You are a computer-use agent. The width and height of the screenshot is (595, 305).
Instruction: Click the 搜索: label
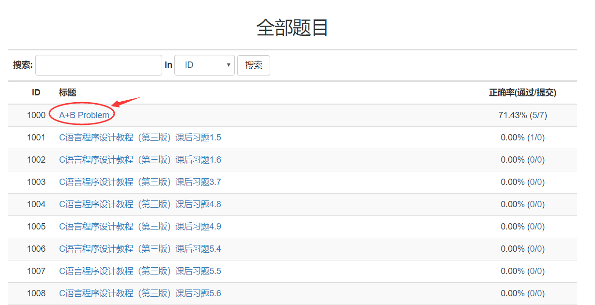(x=23, y=65)
